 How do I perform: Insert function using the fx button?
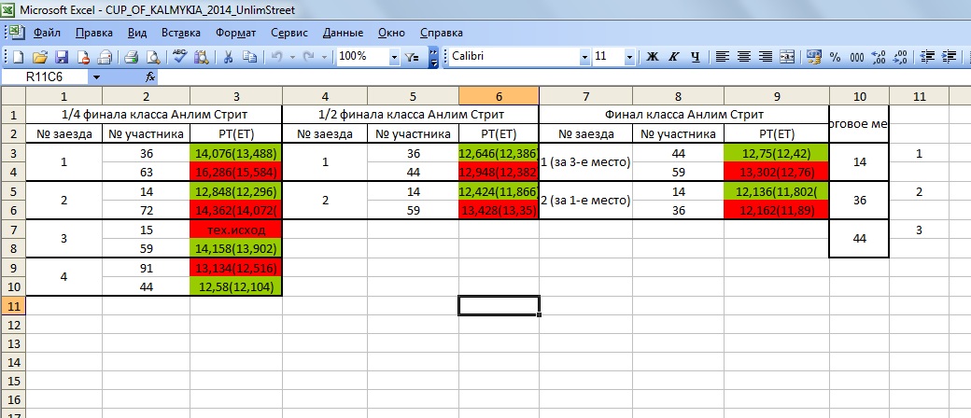click(x=150, y=77)
